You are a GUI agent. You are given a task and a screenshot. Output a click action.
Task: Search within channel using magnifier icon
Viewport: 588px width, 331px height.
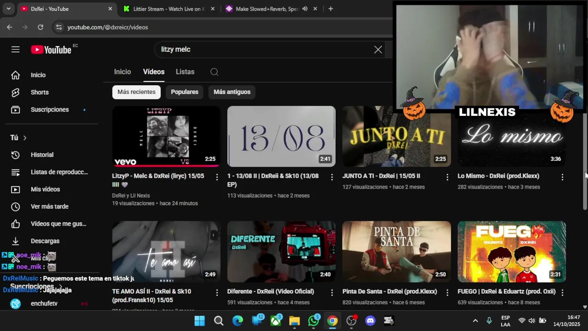coord(214,72)
